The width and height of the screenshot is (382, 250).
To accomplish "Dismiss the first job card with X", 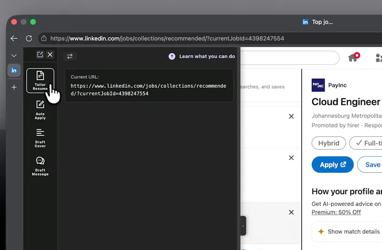I will 291,116.
